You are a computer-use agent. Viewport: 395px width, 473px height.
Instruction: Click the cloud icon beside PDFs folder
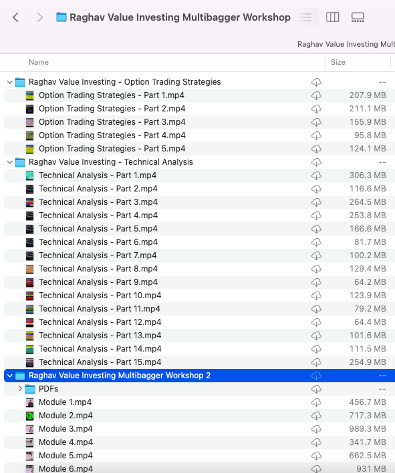pos(316,389)
